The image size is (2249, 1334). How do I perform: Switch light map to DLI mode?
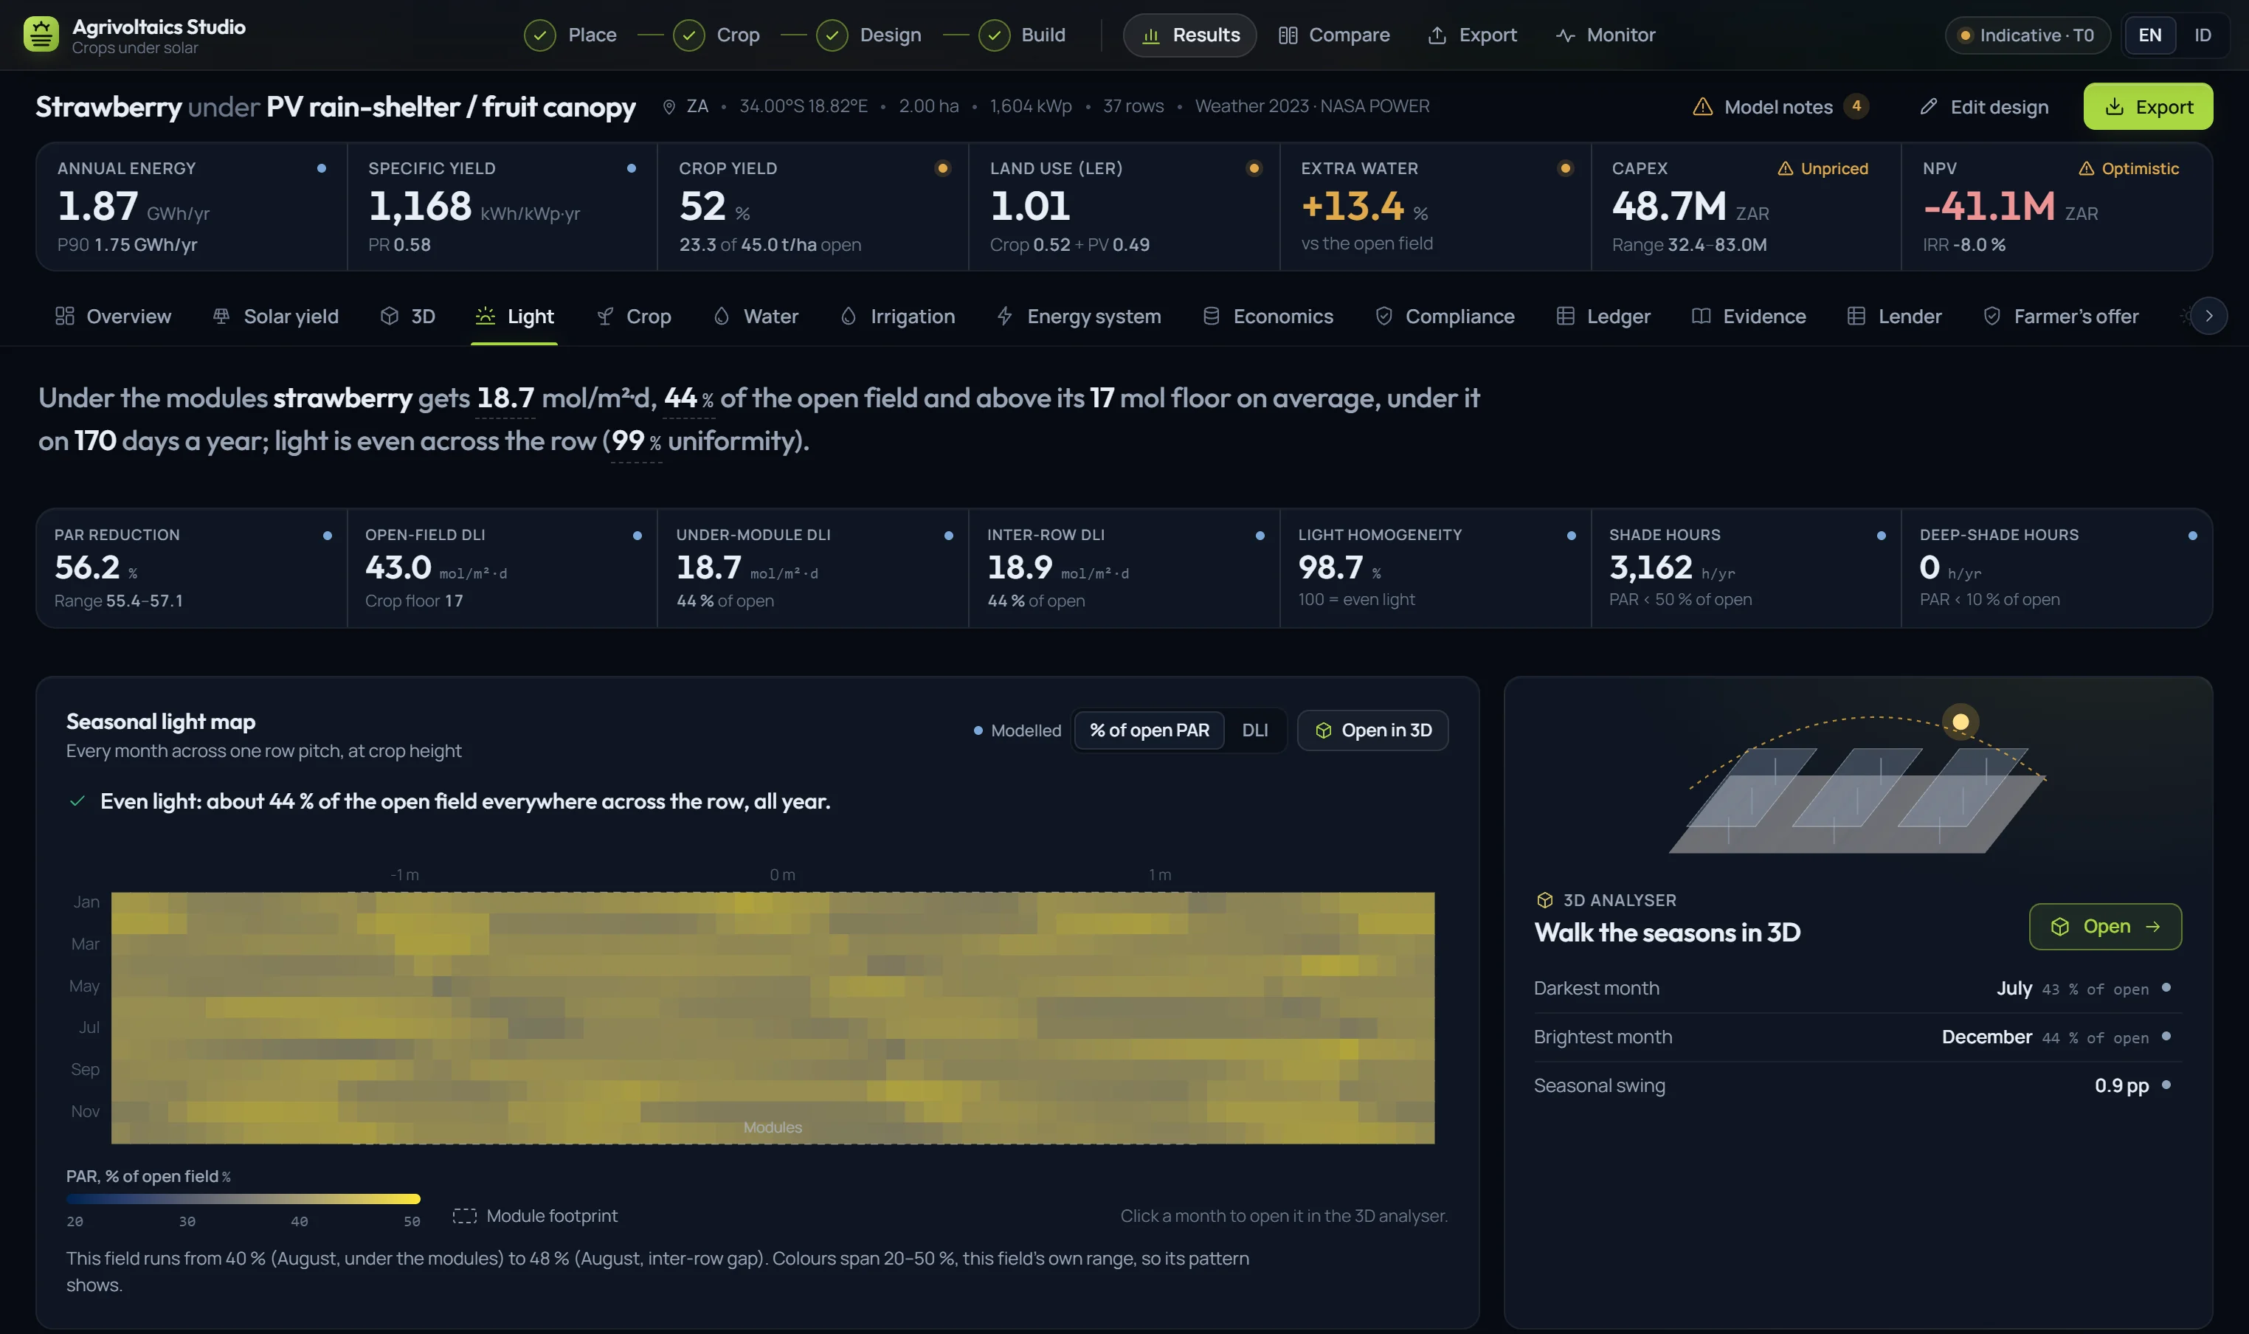pos(1255,731)
